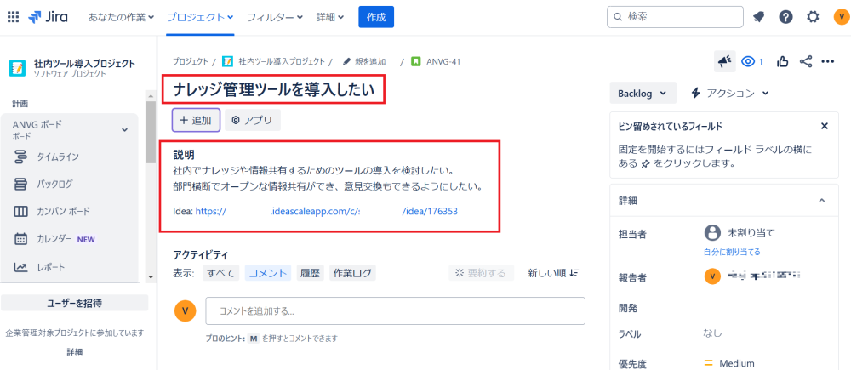Click the share icon for this issue
Screen dimensions: 851x370
coord(805,61)
